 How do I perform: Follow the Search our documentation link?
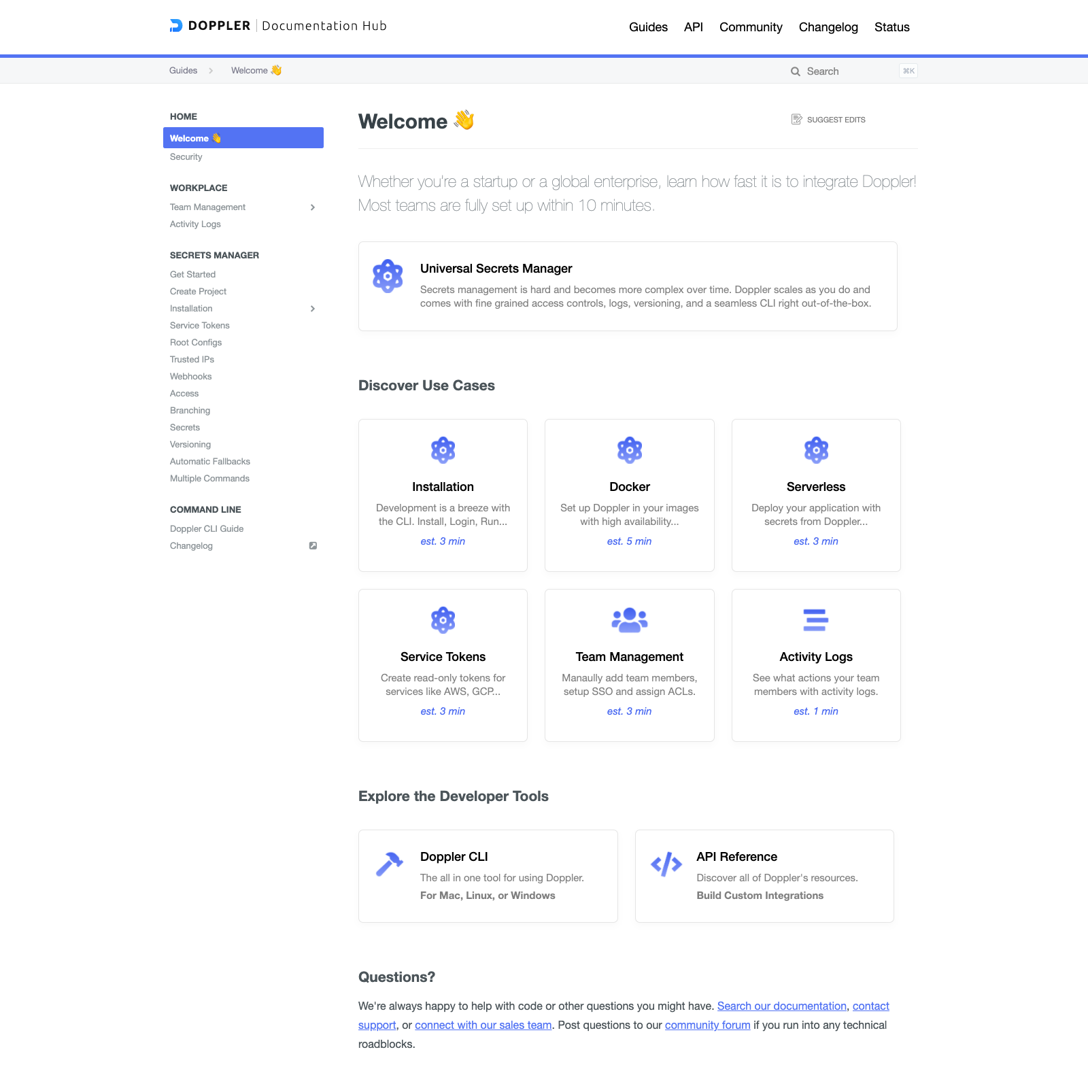(x=782, y=1006)
